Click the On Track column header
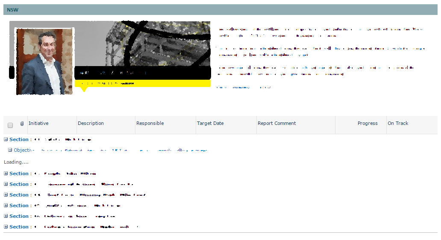The height and width of the screenshot is (240, 441). [x=398, y=123]
